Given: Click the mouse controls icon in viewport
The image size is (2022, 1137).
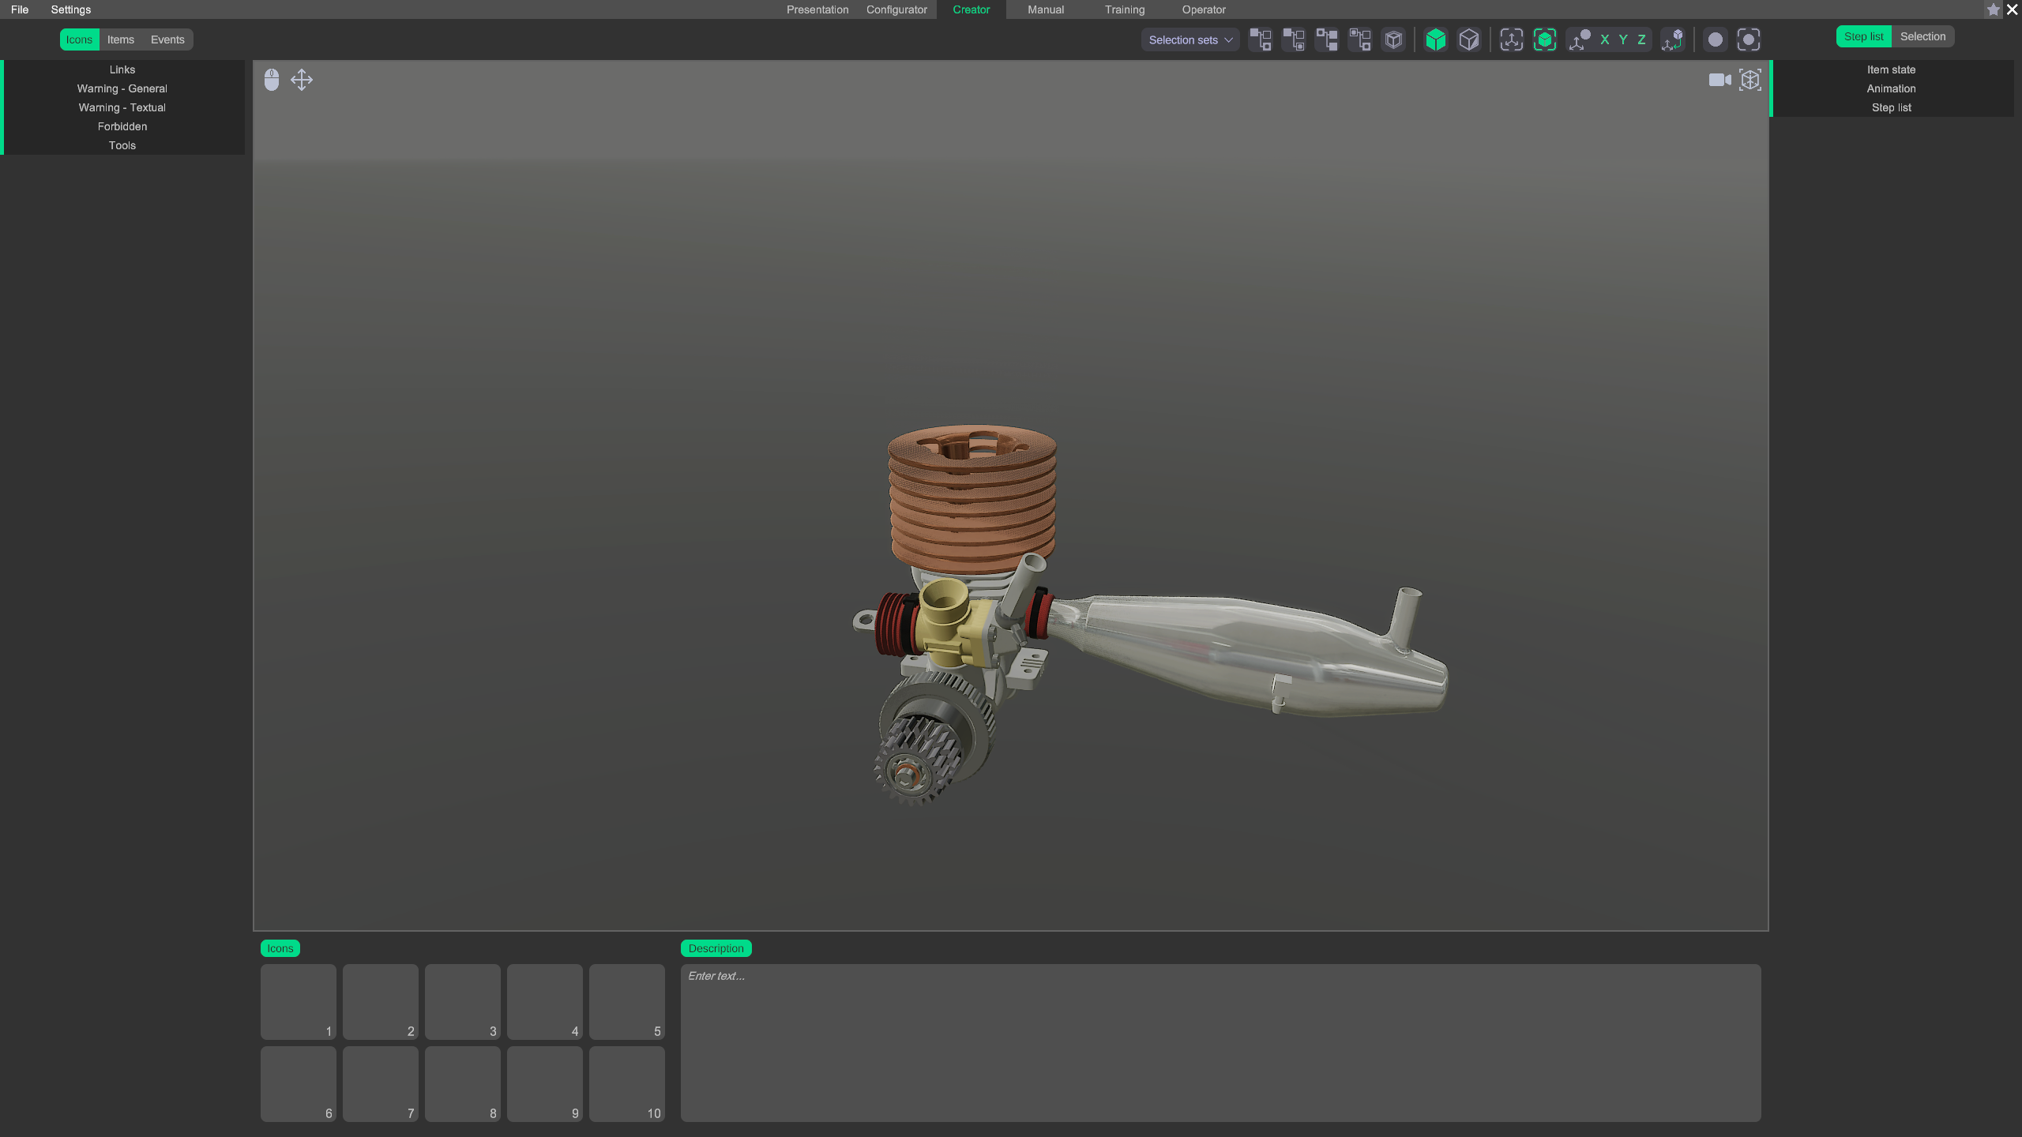Looking at the screenshot, I should [272, 80].
